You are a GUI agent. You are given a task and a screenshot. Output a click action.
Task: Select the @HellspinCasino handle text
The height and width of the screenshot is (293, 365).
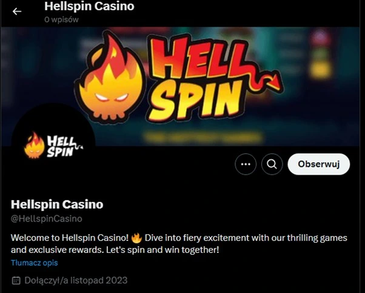point(47,219)
